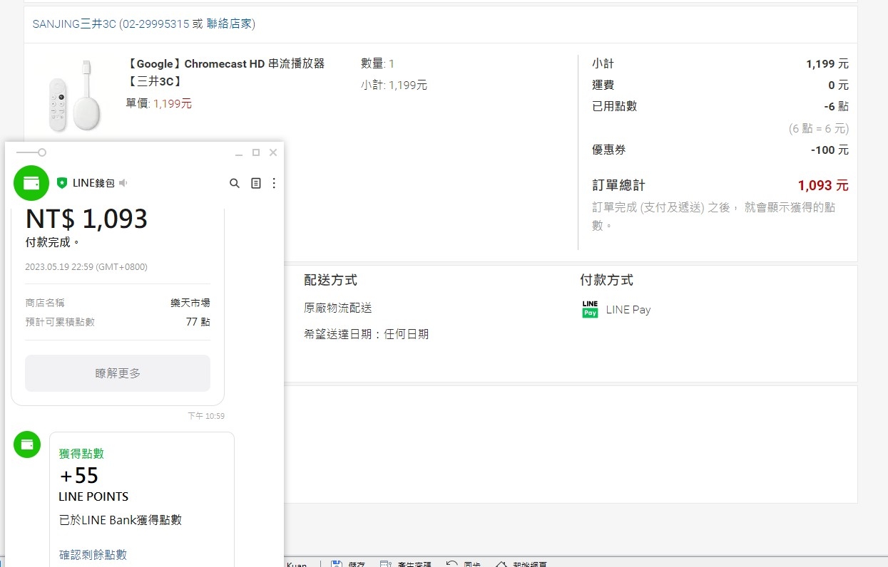Viewport: 888px width, 567px height.
Task: Click the 優惠券 coupon label
Action: click(x=609, y=150)
